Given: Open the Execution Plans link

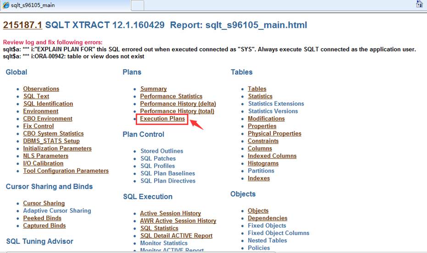Looking at the screenshot, I should tap(162, 118).
